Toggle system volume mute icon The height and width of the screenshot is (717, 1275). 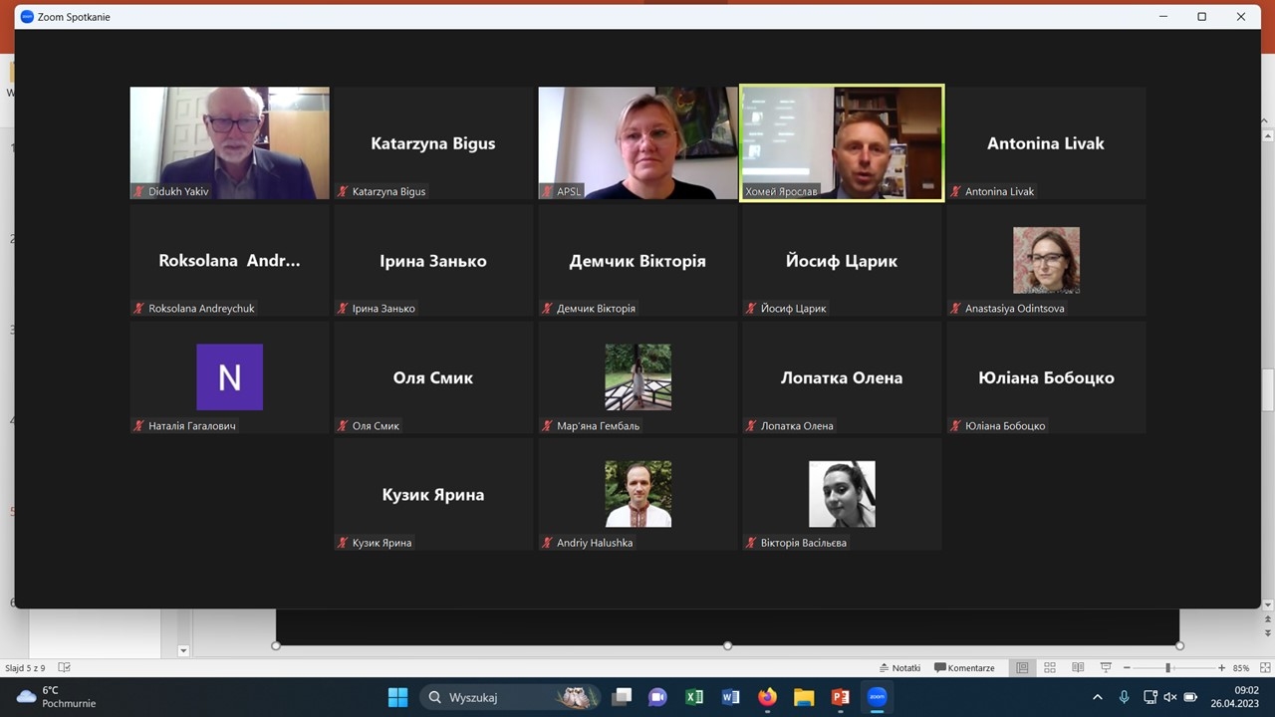click(1170, 697)
